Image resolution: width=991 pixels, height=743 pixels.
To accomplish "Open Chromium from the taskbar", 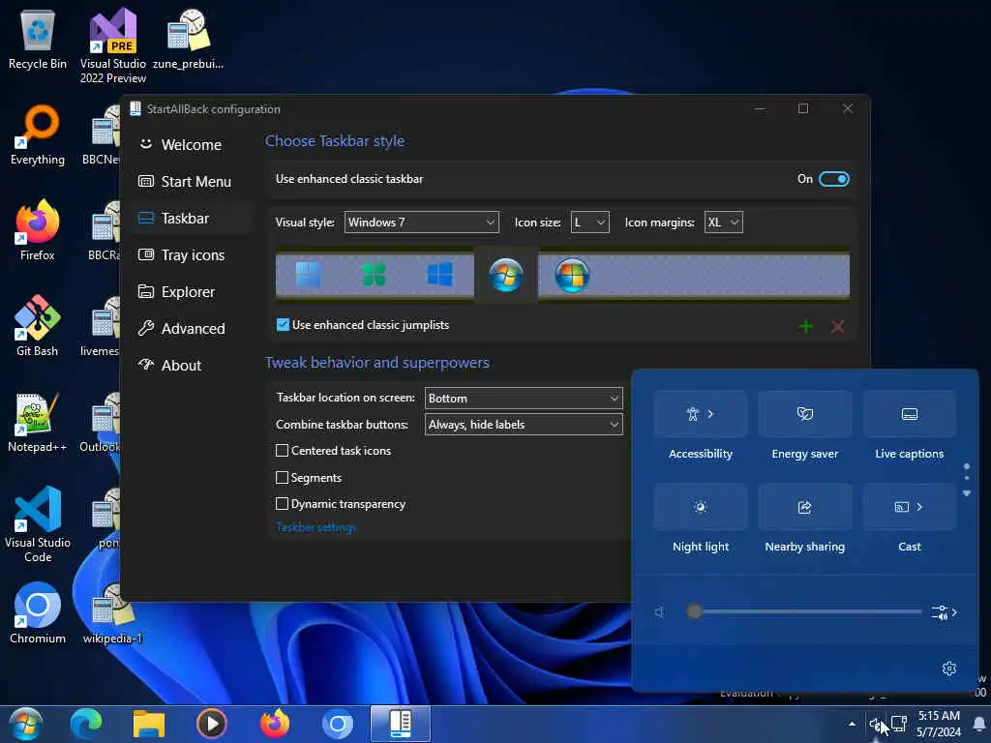I will [338, 724].
